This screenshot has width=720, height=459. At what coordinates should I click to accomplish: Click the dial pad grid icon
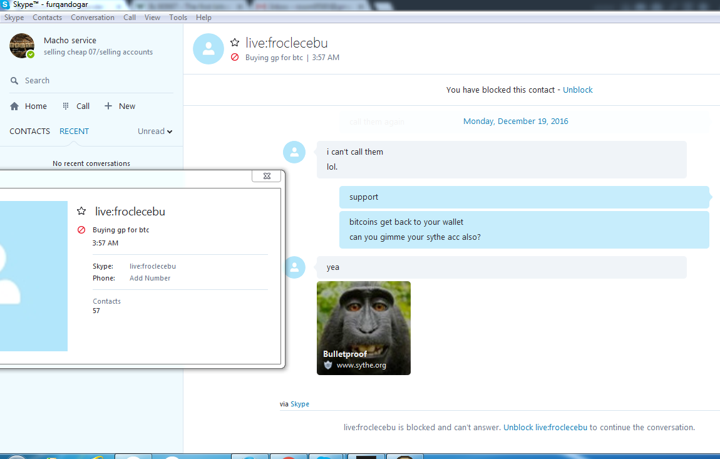click(x=66, y=106)
